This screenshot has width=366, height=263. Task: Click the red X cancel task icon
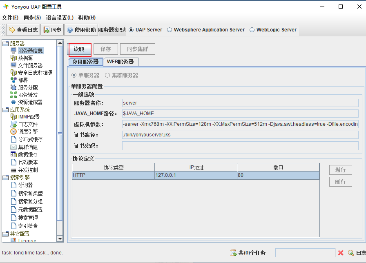(341, 253)
